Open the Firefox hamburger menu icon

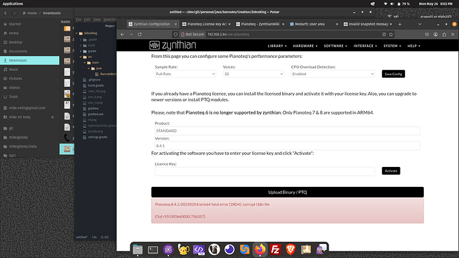click(x=452, y=35)
